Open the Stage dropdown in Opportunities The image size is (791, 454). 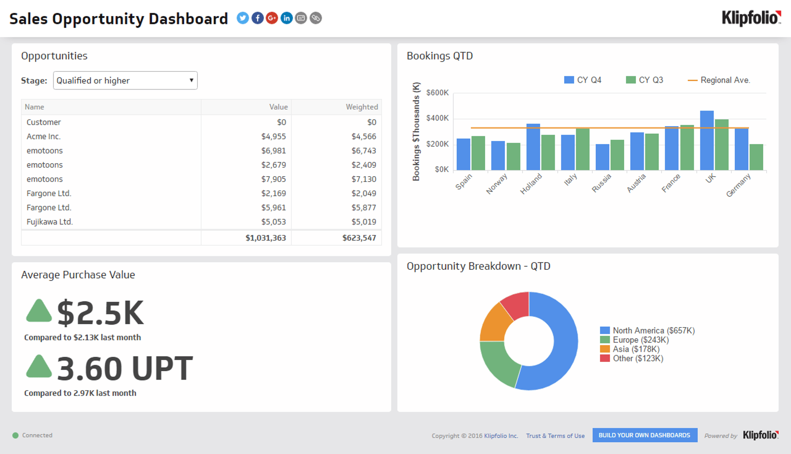pos(125,80)
